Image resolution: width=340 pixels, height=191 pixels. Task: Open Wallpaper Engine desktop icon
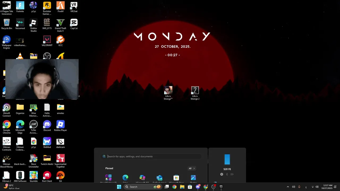pyautogui.click(x=7, y=42)
